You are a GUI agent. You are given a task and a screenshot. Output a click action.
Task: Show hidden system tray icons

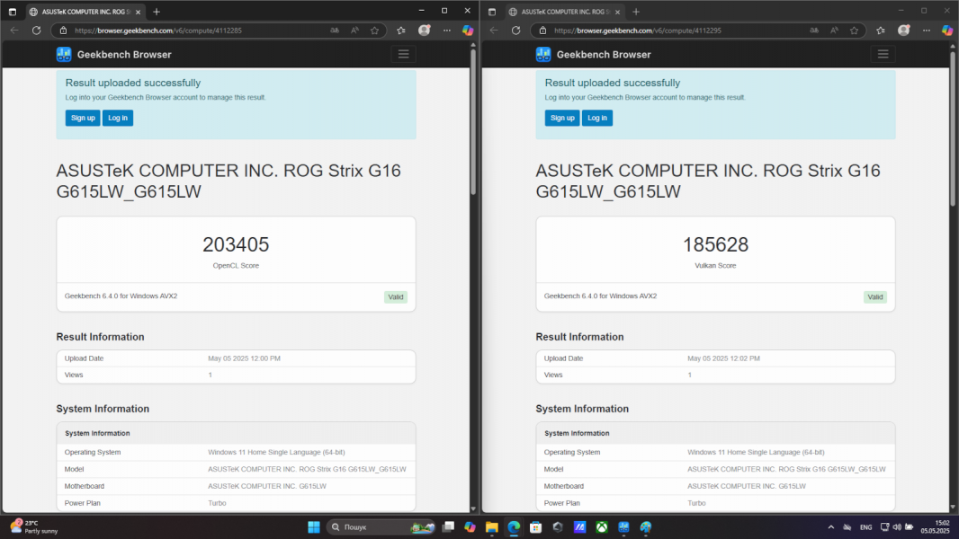click(830, 527)
